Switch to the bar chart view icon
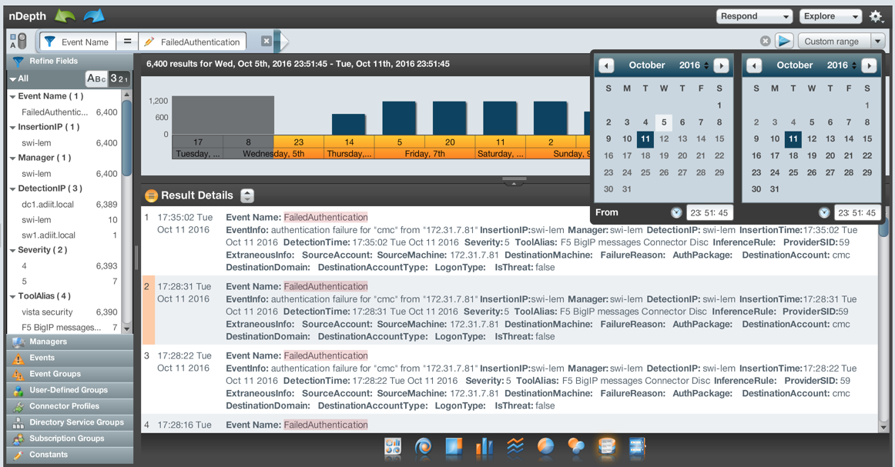This screenshot has width=895, height=467. (x=484, y=447)
